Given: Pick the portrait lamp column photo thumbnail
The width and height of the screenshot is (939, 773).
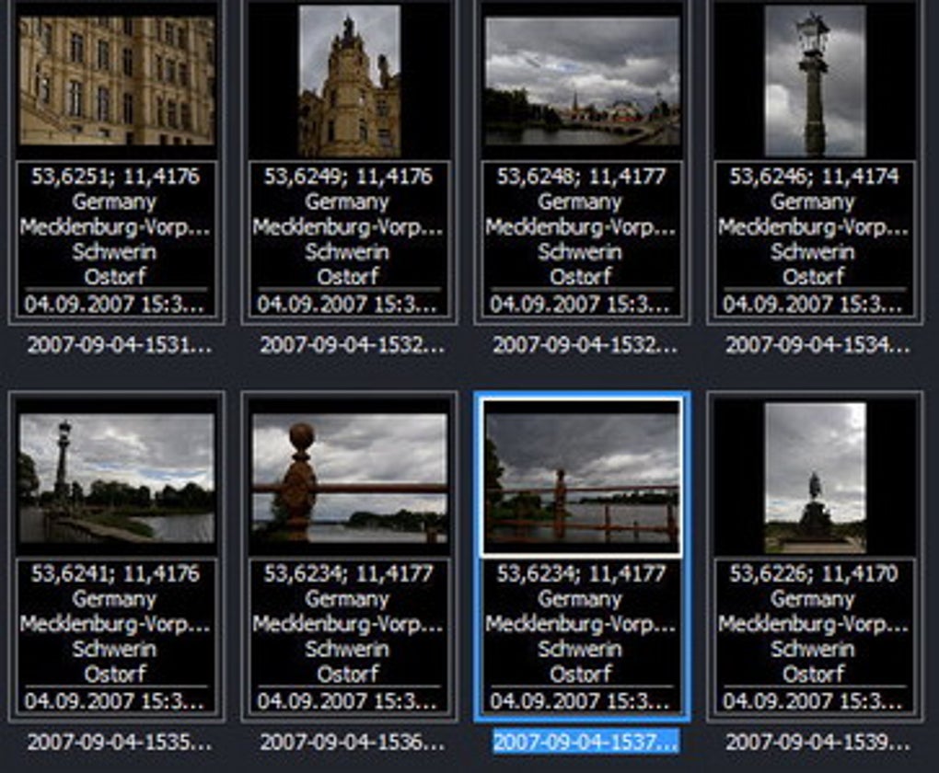Looking at the screenshot, I should pyautogui.click(x=815, y=81).
